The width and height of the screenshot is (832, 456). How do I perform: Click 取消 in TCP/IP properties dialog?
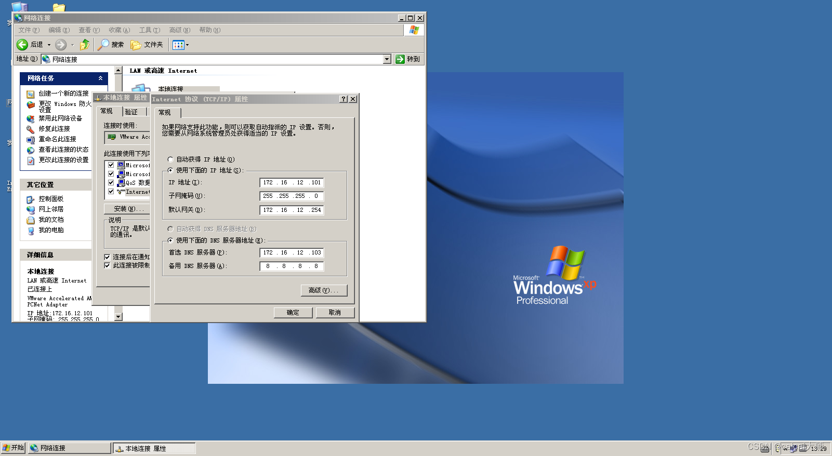335,313
